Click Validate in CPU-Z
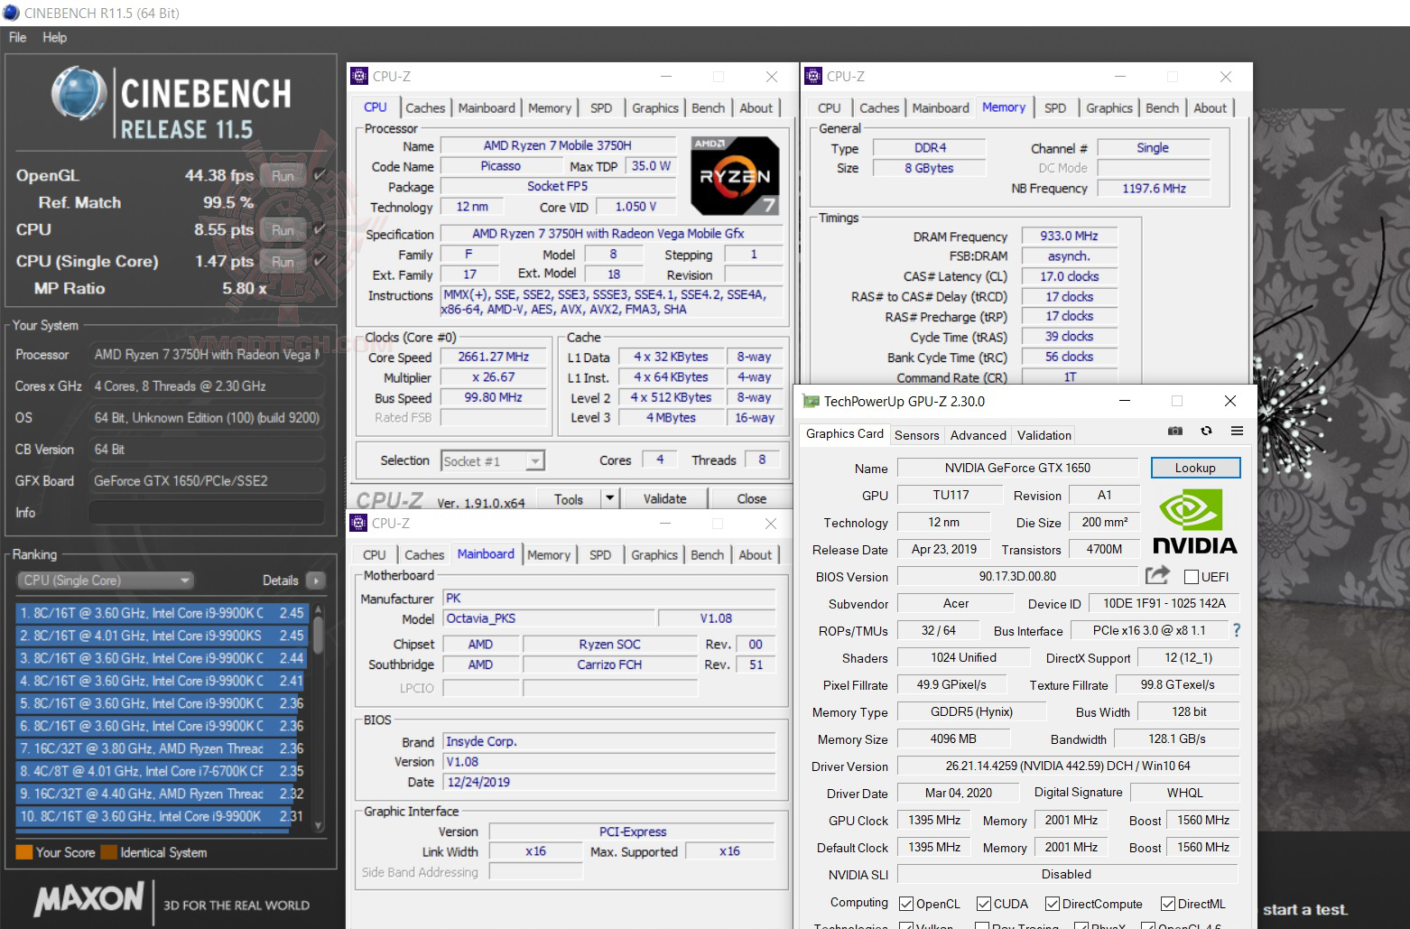The height and width of the screenshot is (929, 1410). click(665, 497)
